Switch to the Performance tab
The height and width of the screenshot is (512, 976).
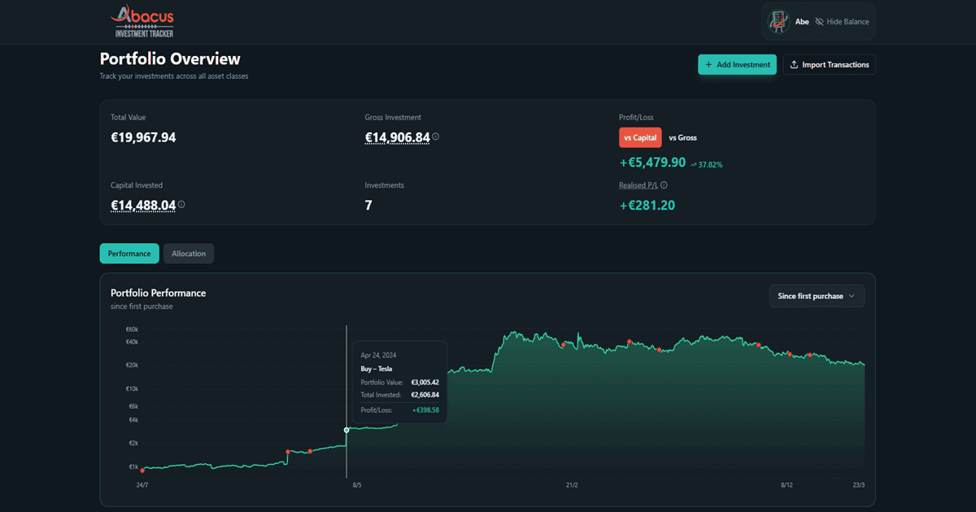[129, 254]
